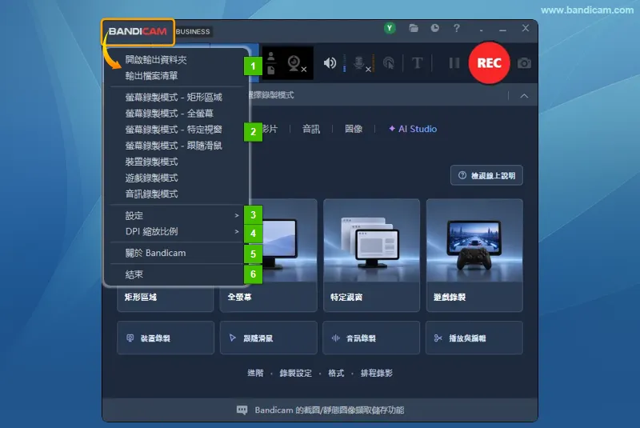Screen dimensions: 640x428
Task: Minimize the Bandicam window
Action: click(503, 29)
